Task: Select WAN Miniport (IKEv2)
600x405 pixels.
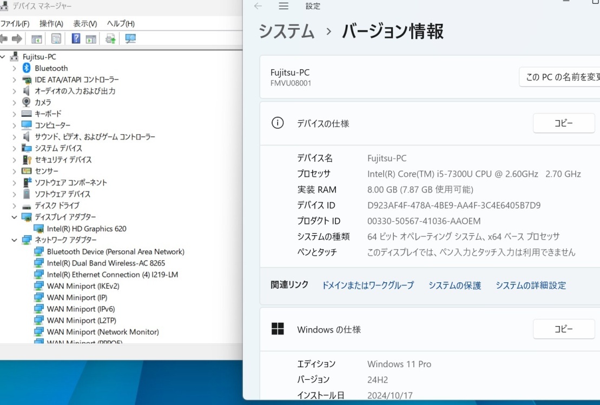Action: point(83,286)
